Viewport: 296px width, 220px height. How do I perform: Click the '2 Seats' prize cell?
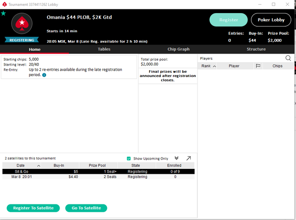click(110, 177)
